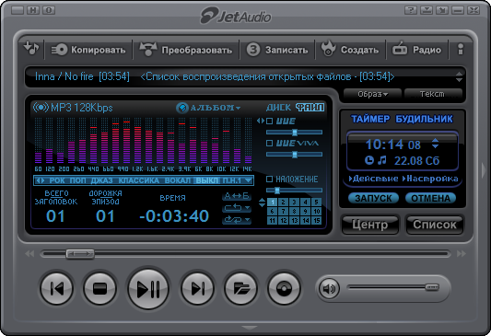This screenshot has height=336, width=491.
Task: Select the Файл mode tab
Action: [x=310, y=108]
